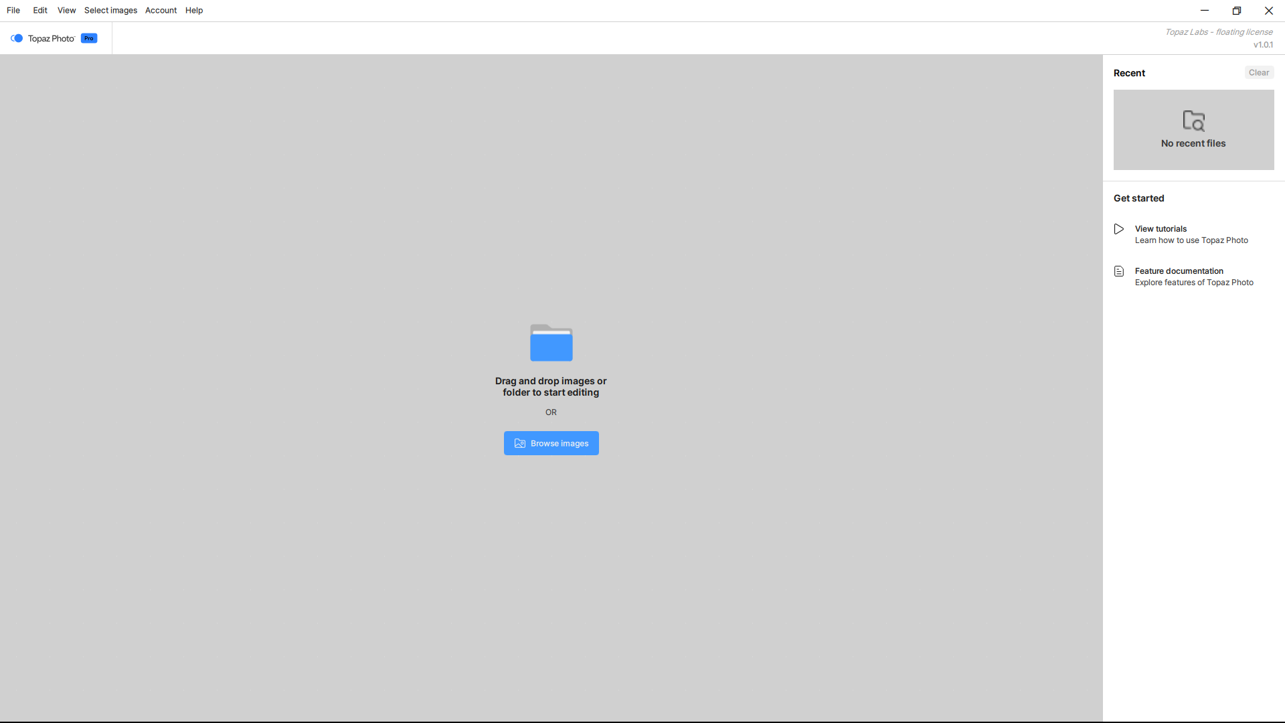
Task: Click the blue Pro badge
Action: [x=89, y=38]
